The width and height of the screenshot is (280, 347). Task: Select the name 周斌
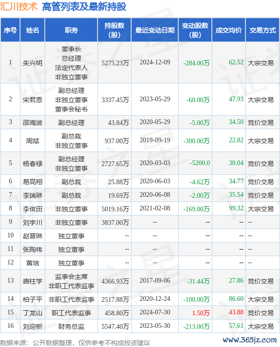pyautogui.click(x=33, y=141)
